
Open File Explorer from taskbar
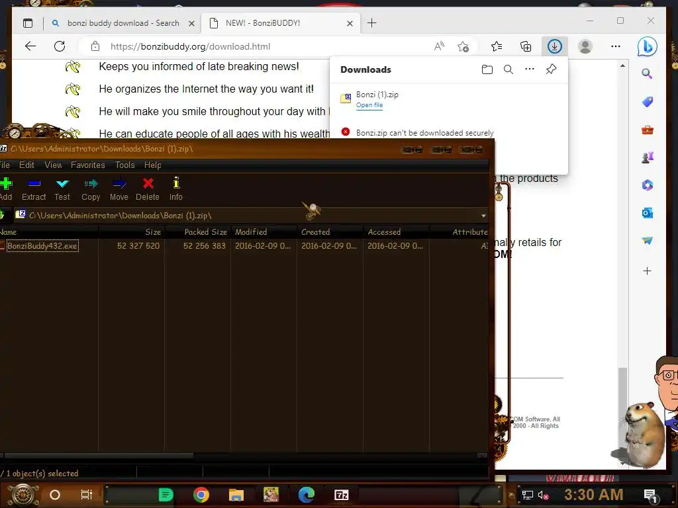pyautogui.click(x=236, y=495)
